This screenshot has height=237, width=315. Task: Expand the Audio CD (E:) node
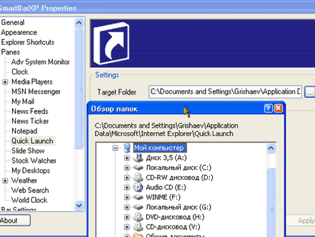tap(127, 187)
